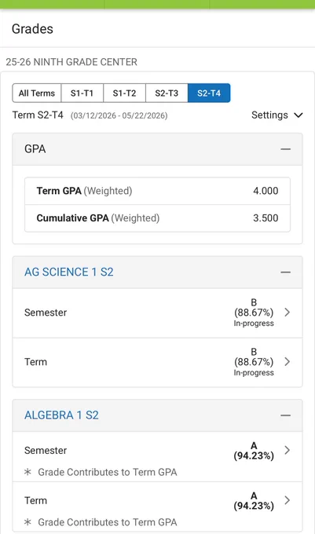This screenshot has width=315, height=534.
Task: Open the AG SCIENCE 1 S2 course link
Action: click(x=69, y=272)
